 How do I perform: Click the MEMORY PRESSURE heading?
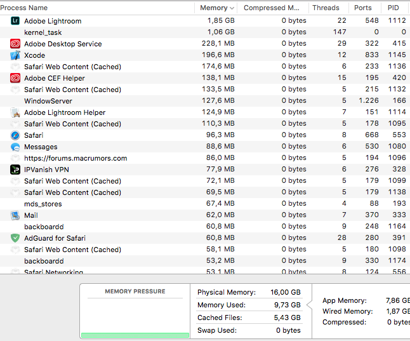135,291
